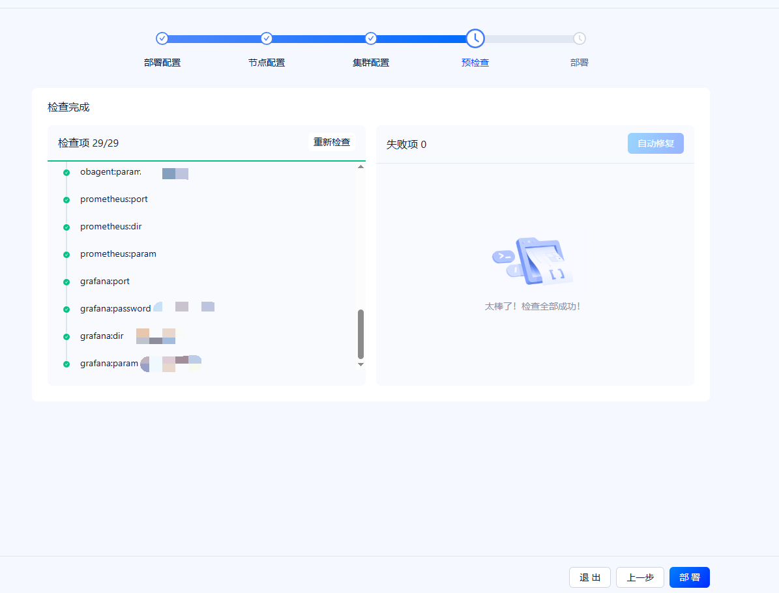Select the 节点配置 step label
Image resolution: width=779 pixels, height=593 pixels.
266,63
